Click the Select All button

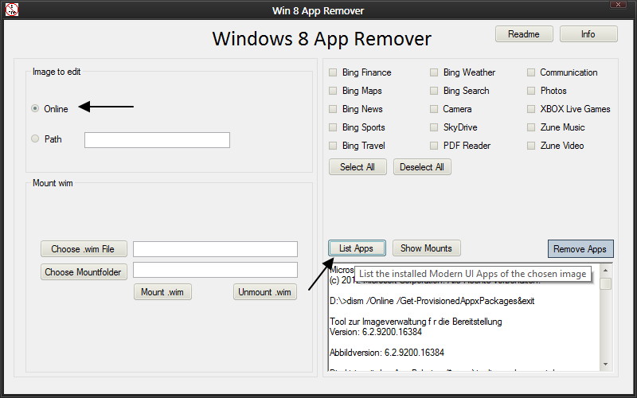point(358,167)
